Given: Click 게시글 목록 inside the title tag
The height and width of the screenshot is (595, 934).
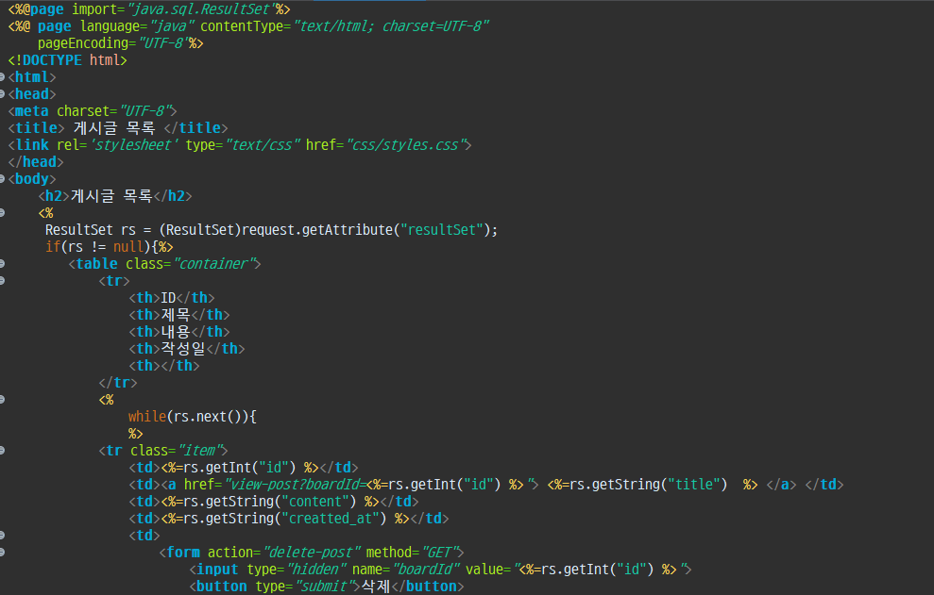Looking at the screenshot, I should coord(114,128).
